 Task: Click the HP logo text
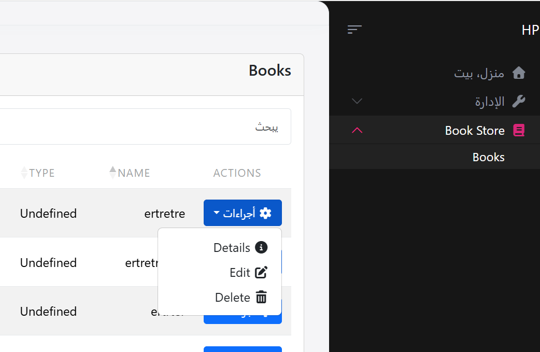(530, 30)
